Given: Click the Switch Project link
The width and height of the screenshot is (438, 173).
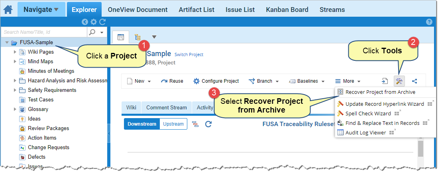Looking at the screenshot, I should (x=189, y=54).
